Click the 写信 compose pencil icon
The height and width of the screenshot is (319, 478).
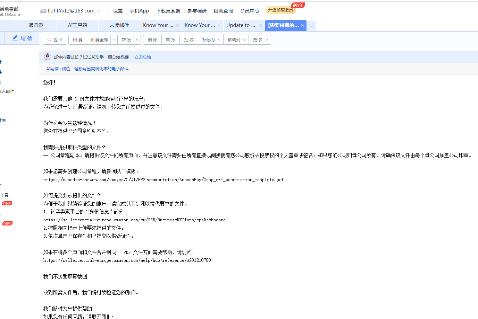click(15, 38)
